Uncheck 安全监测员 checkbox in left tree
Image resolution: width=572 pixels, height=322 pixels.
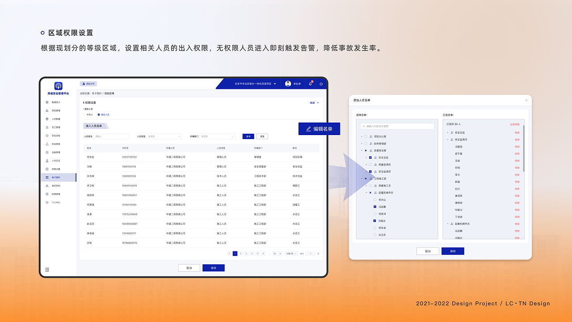point(370,171)
